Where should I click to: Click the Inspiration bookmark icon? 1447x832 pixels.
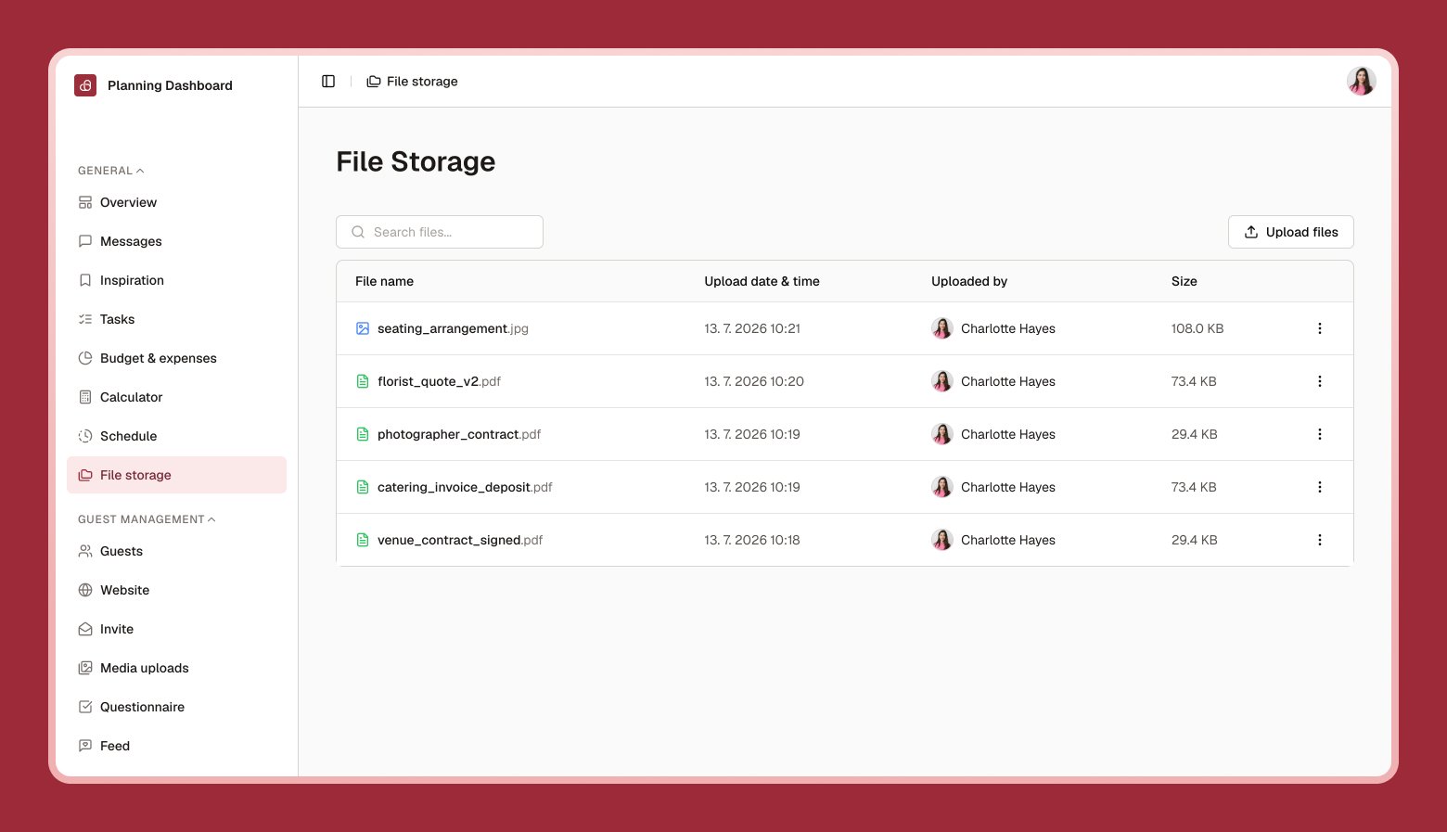85,280
